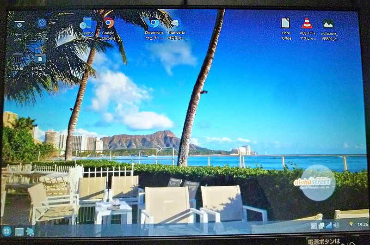Click the yellow notification tray icon
This screenshot has width=370, height=245.
[351, 224]
